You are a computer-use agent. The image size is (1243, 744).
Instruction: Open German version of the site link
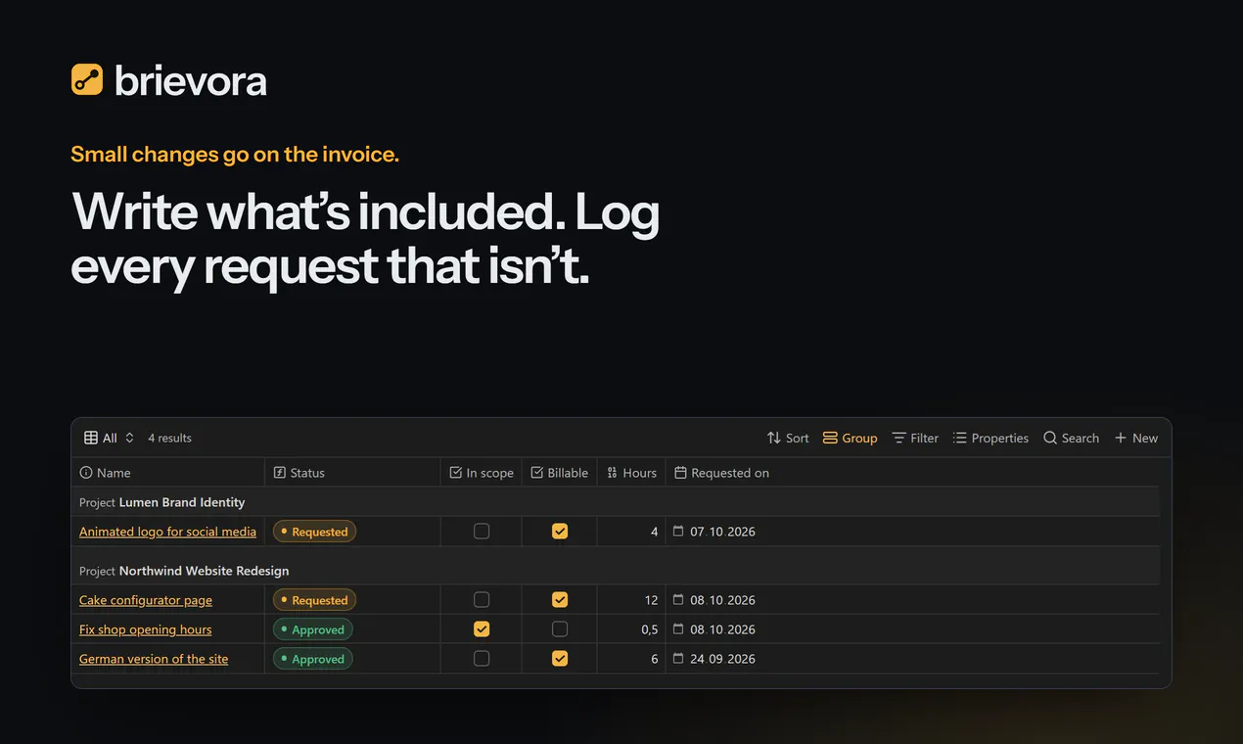154,659
